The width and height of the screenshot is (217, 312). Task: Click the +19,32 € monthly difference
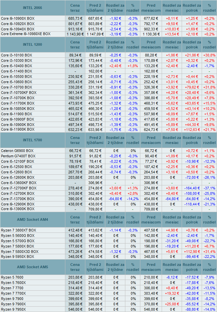172,294
